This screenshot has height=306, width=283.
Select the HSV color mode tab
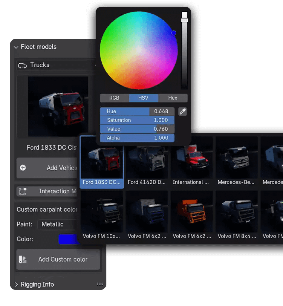pos(143,98)
